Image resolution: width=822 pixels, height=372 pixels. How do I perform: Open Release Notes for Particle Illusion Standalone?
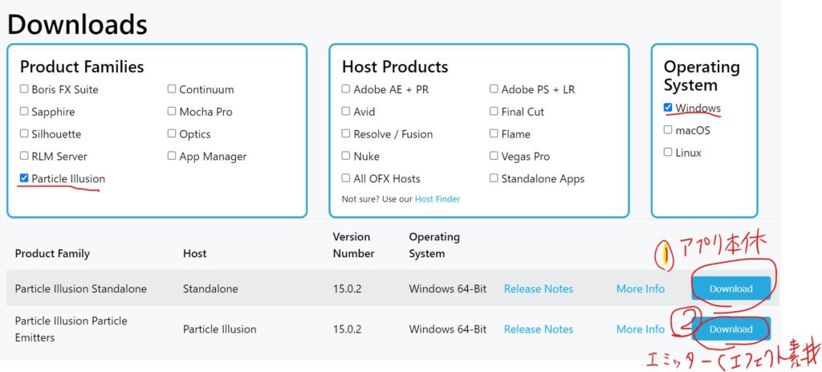(539, 288)
